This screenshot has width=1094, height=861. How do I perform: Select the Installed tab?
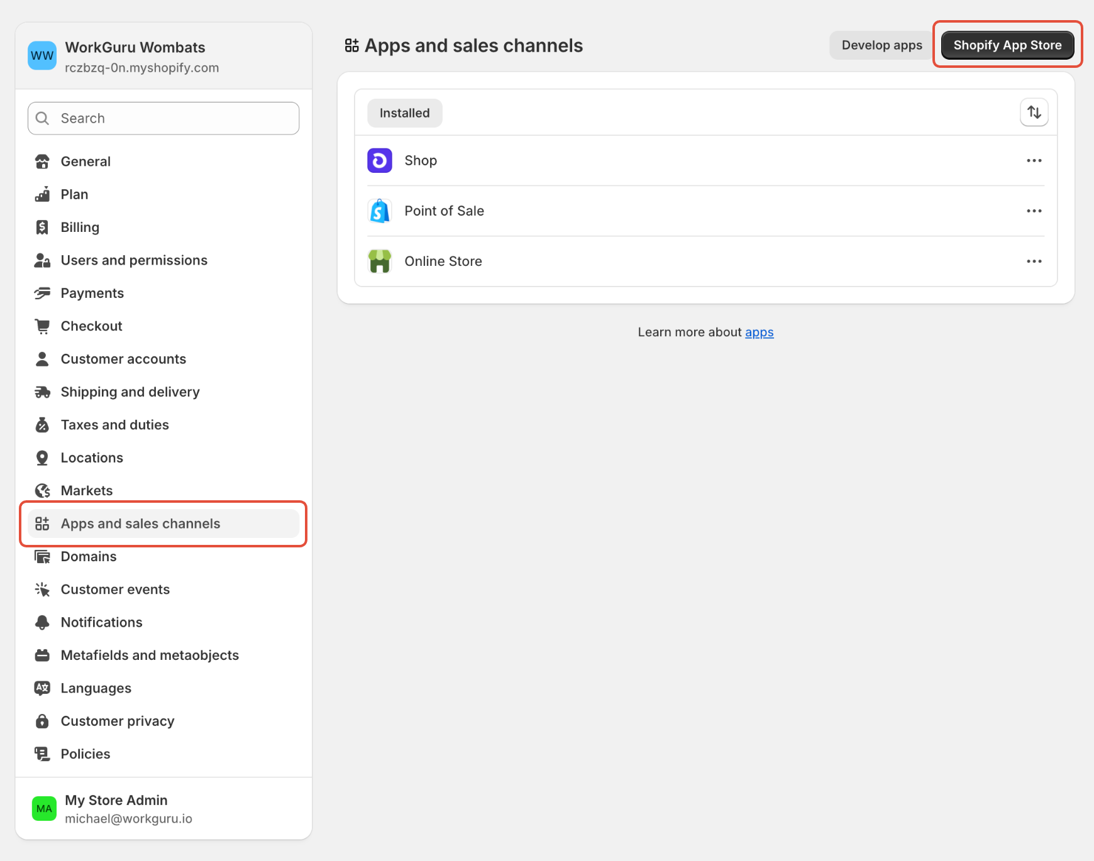click(x=405, y=113)
